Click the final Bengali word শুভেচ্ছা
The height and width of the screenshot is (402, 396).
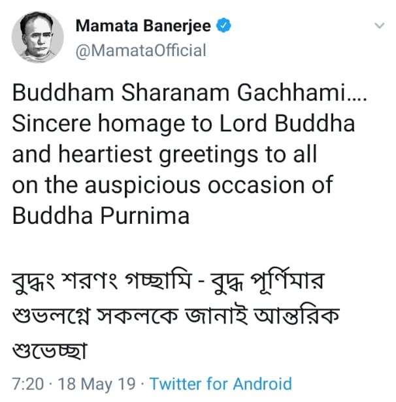click(50, 350)
